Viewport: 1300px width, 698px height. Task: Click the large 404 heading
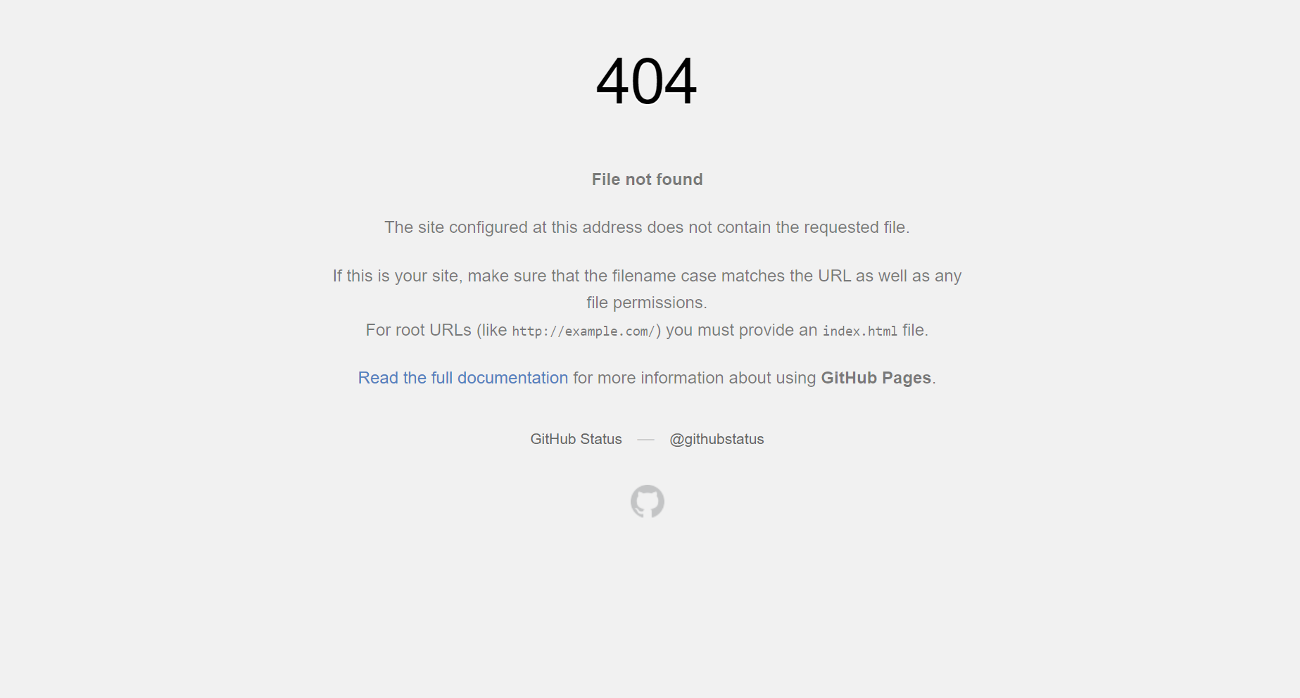(x=647, y=81)
